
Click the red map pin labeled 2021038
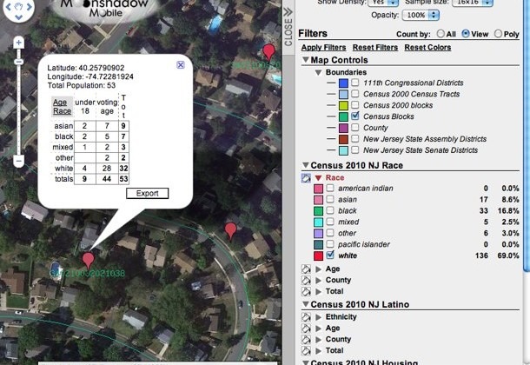pyautogui.click(x=89, y=262)
